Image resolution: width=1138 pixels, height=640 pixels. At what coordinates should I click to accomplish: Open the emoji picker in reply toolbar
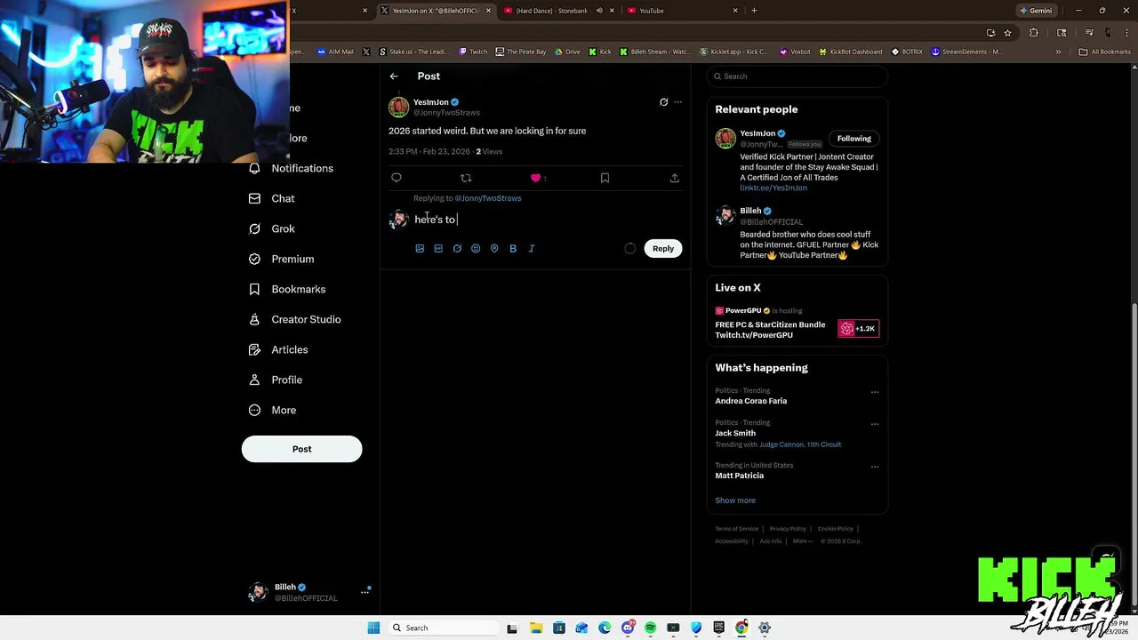pos(476,249)
